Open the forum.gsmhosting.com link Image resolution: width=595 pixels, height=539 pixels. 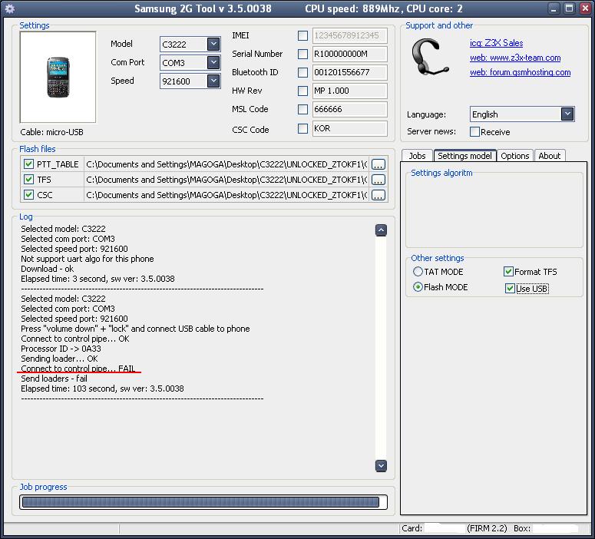pyautogui.click(x=521, y=72)
